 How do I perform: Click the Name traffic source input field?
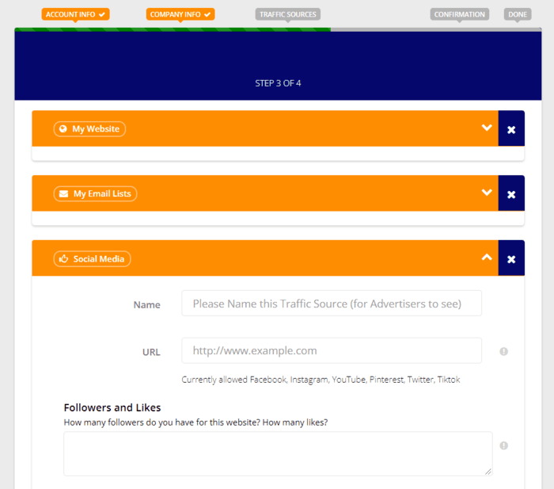click(331, 304)
